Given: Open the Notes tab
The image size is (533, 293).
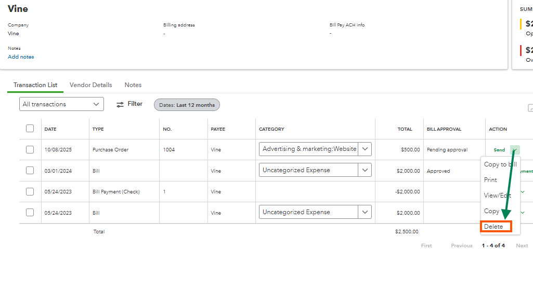Looking at the screenshot, I should (x=133, y=85).
